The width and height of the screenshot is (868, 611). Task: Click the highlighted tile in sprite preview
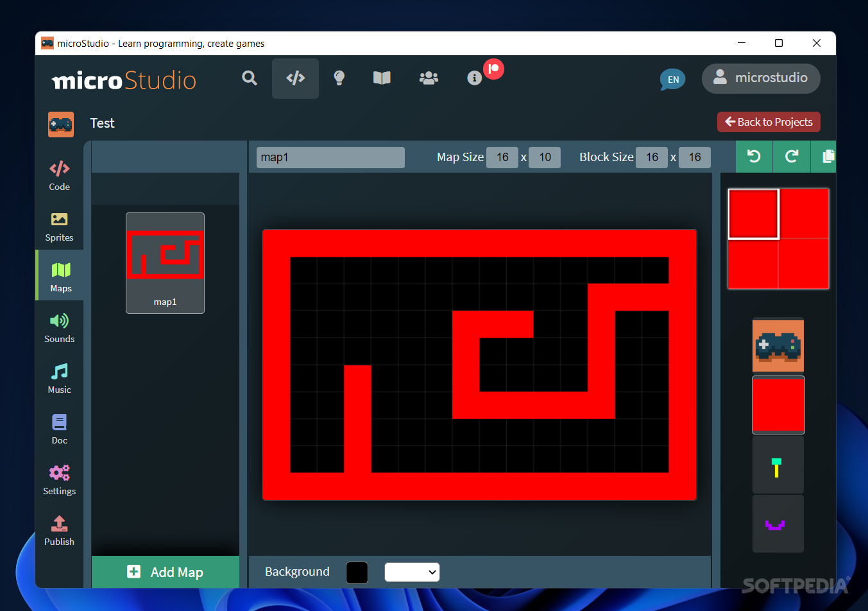coord(753,214)
